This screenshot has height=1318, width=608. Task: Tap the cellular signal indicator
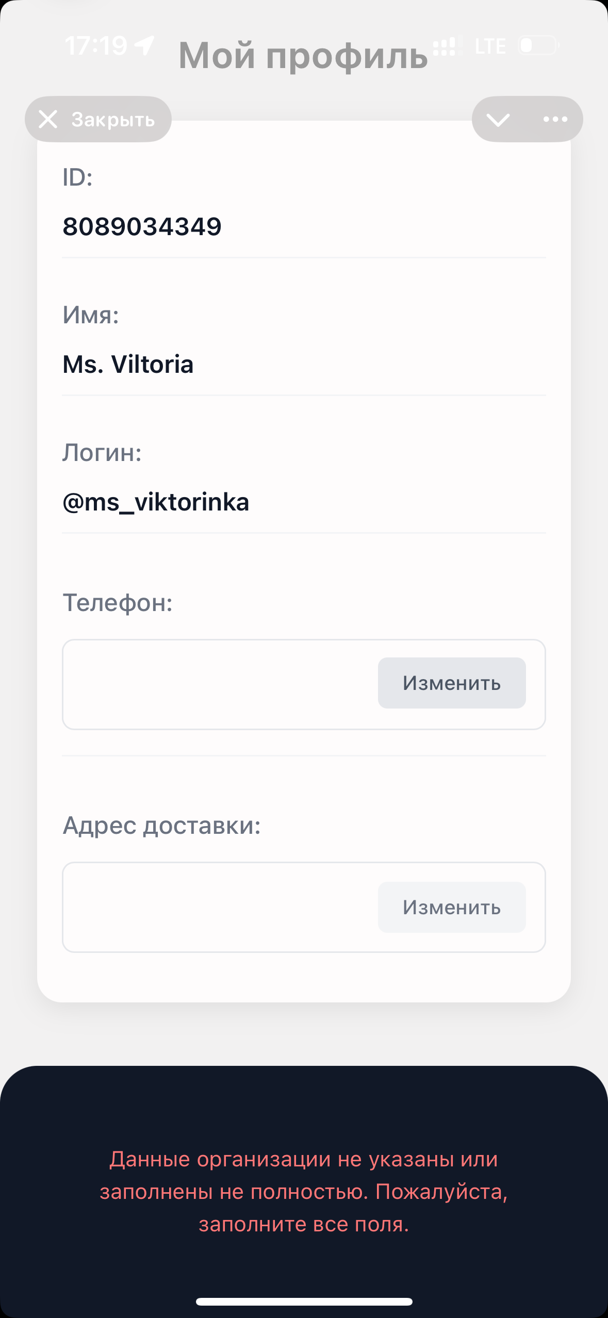click(447, 46)
